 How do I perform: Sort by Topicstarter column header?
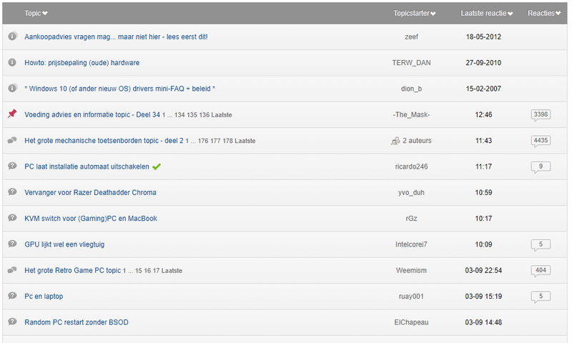415,13
